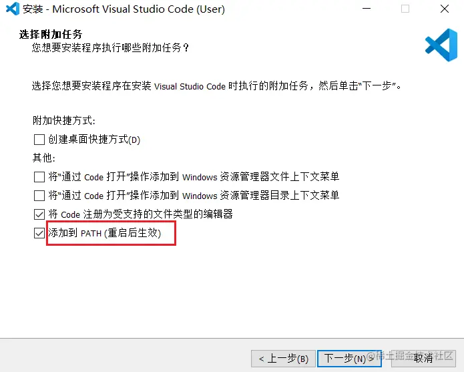Image resolution: width=464 pixels, height=372 pixels.
Task: Click the text 您想要安装程序执行哪些附加任务？
Action: click(110, 47)
